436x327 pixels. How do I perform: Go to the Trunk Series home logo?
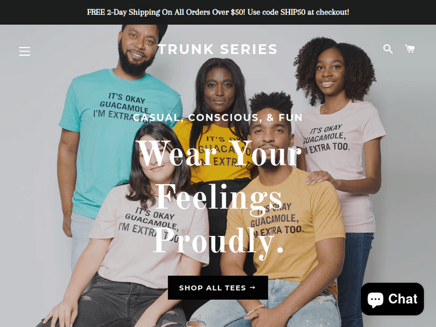click(x=217, y=49)
